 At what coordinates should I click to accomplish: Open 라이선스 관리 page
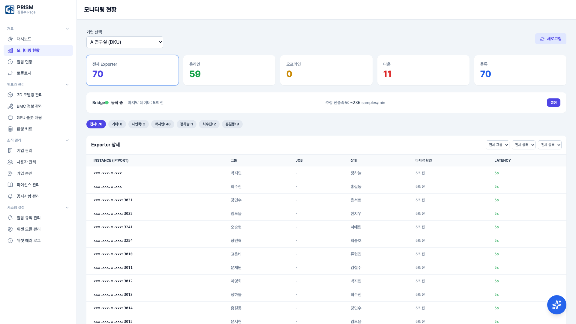click(38, 185)
